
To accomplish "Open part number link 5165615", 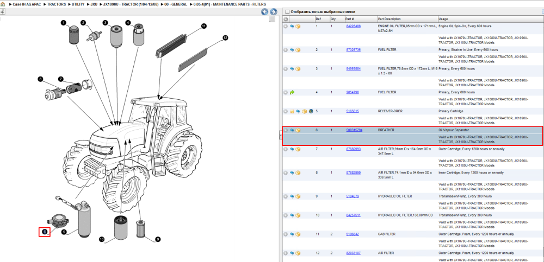I will [353, 111].
